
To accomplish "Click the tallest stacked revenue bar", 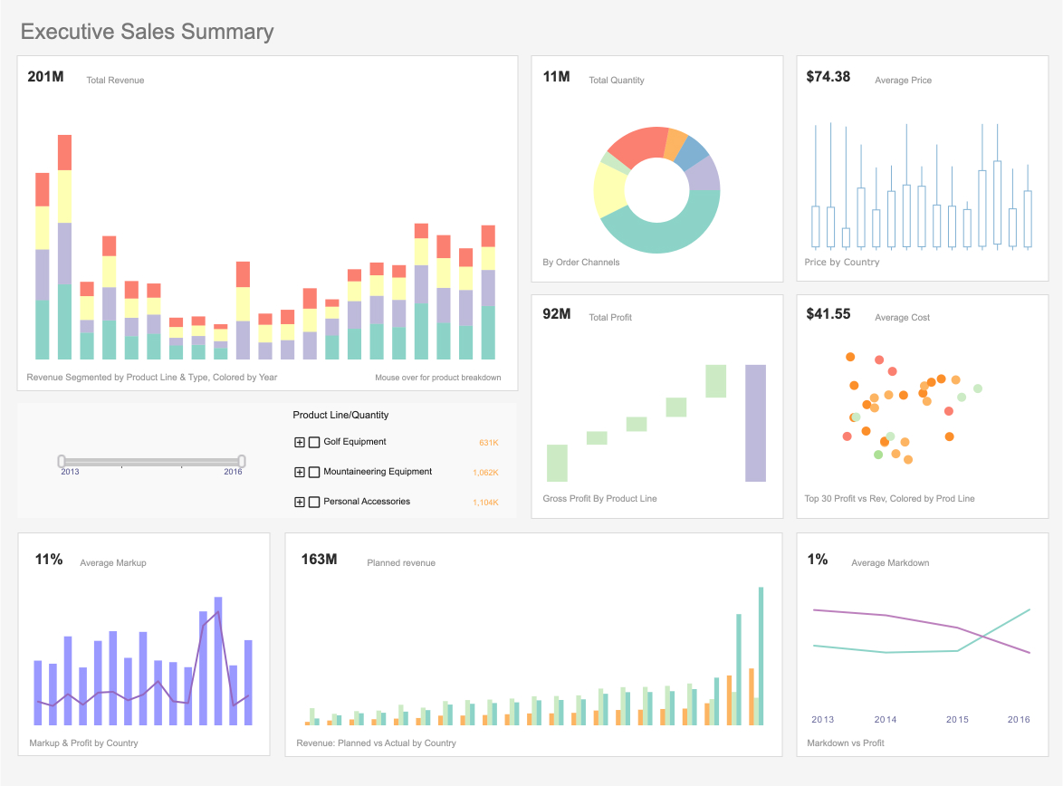I will coord(64,247).
